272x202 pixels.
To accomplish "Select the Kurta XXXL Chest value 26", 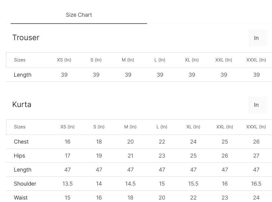I will coord(256,142).
